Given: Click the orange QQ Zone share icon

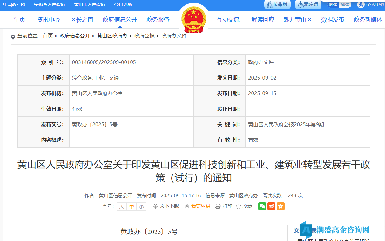Looking at the screenshot, I should tap(280, 206).
